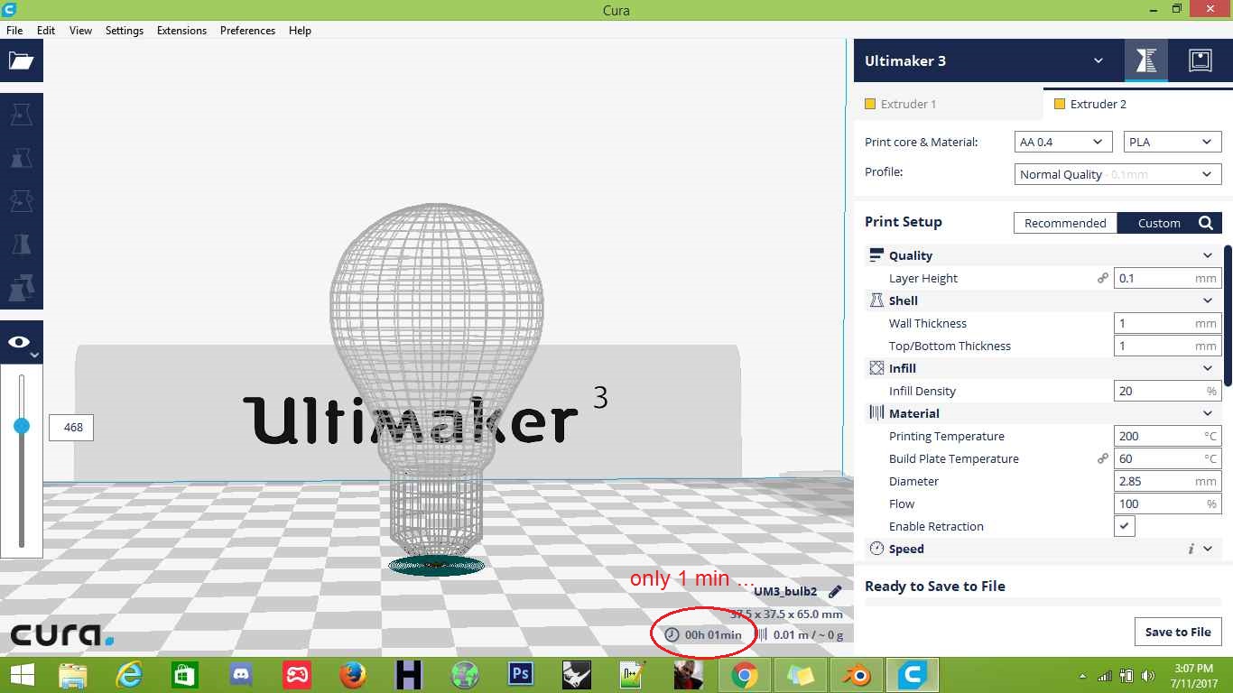The image size is (1233, 693).
Task: Switch to the Extruder 2 tab
Action: (1137, 104)
